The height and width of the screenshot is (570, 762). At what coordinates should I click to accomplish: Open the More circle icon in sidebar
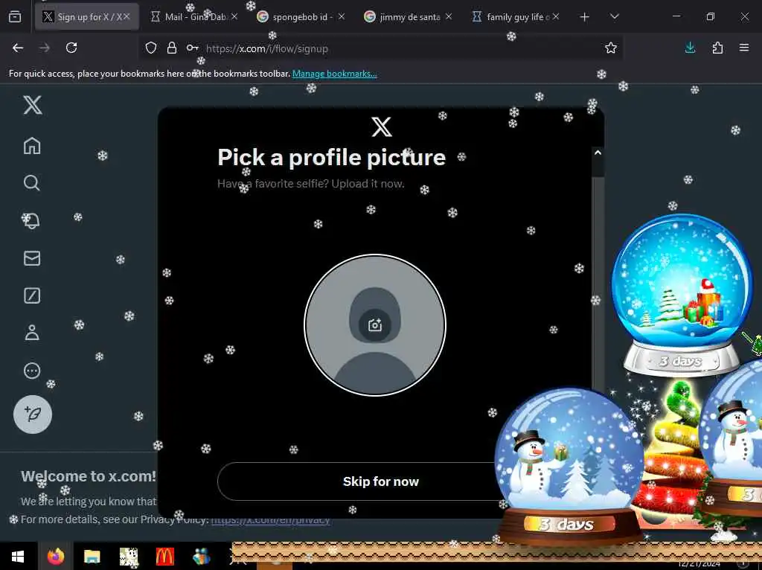[32, 371]
